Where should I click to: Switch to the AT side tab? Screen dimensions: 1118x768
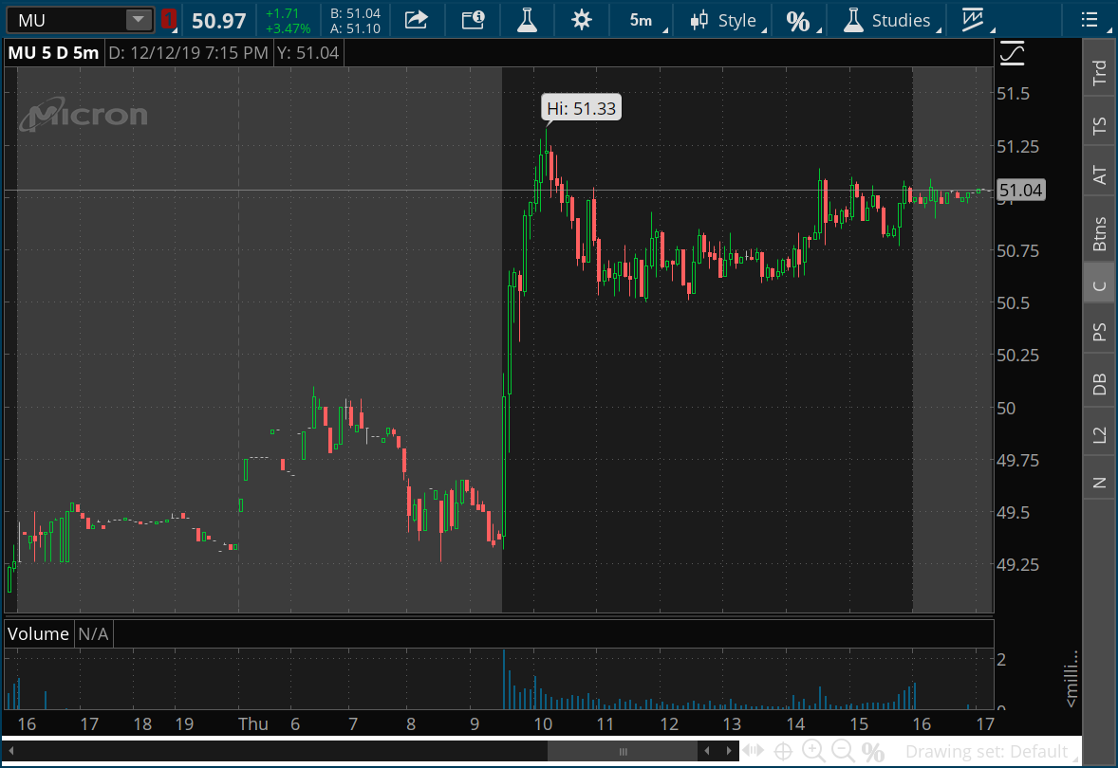tap(1099, 174)
